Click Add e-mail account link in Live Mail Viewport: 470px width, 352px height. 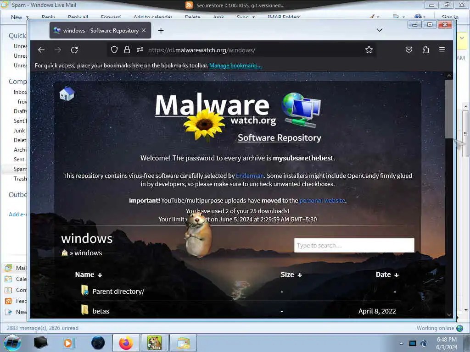(x=17, y=214)
